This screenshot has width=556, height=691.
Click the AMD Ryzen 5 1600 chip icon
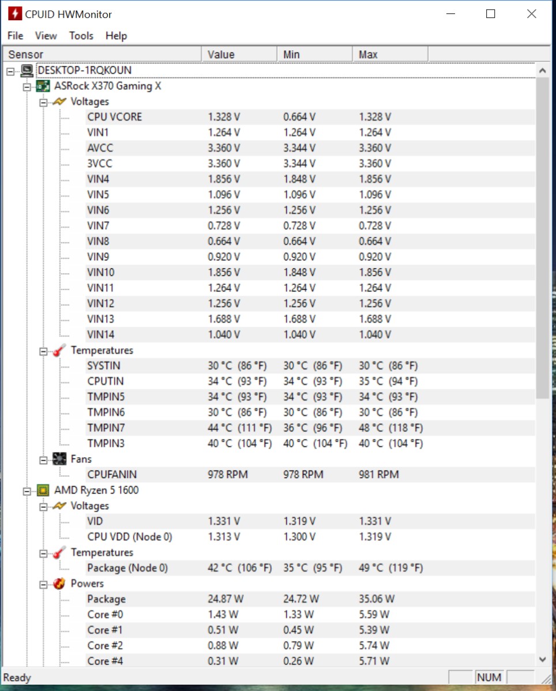[43, 490]
